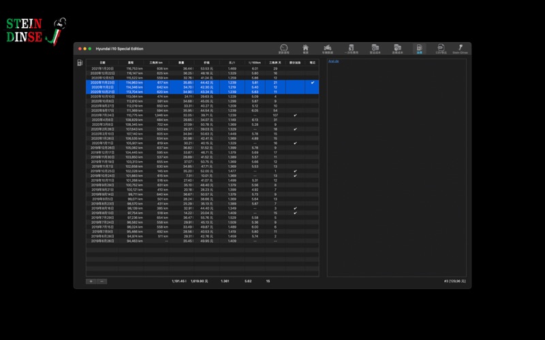The width and height of the screenshot is (545, 340).
Task: Select the 2020年2月10日 date cell
Action: tap(103, 133)
